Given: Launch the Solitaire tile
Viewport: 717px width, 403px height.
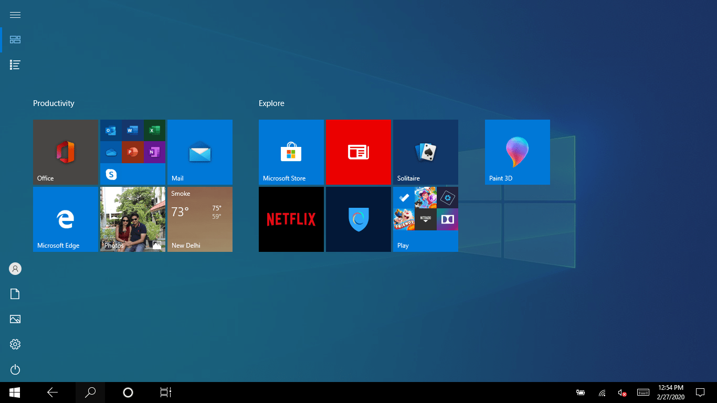Looking at the screenshot, I should click(x=426, y=152).
